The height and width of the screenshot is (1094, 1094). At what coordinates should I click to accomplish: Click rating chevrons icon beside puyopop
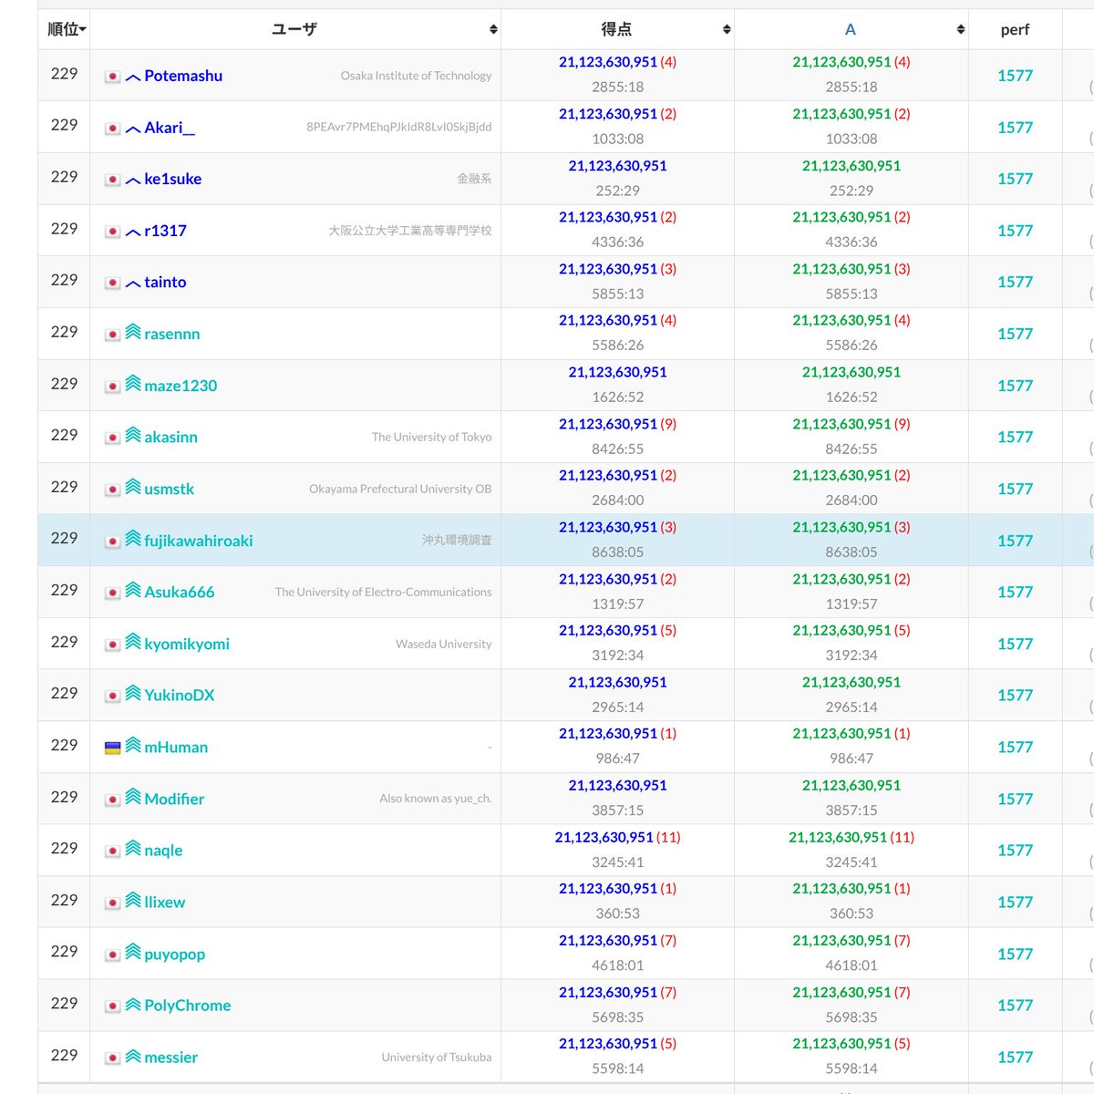click(133, 952)
